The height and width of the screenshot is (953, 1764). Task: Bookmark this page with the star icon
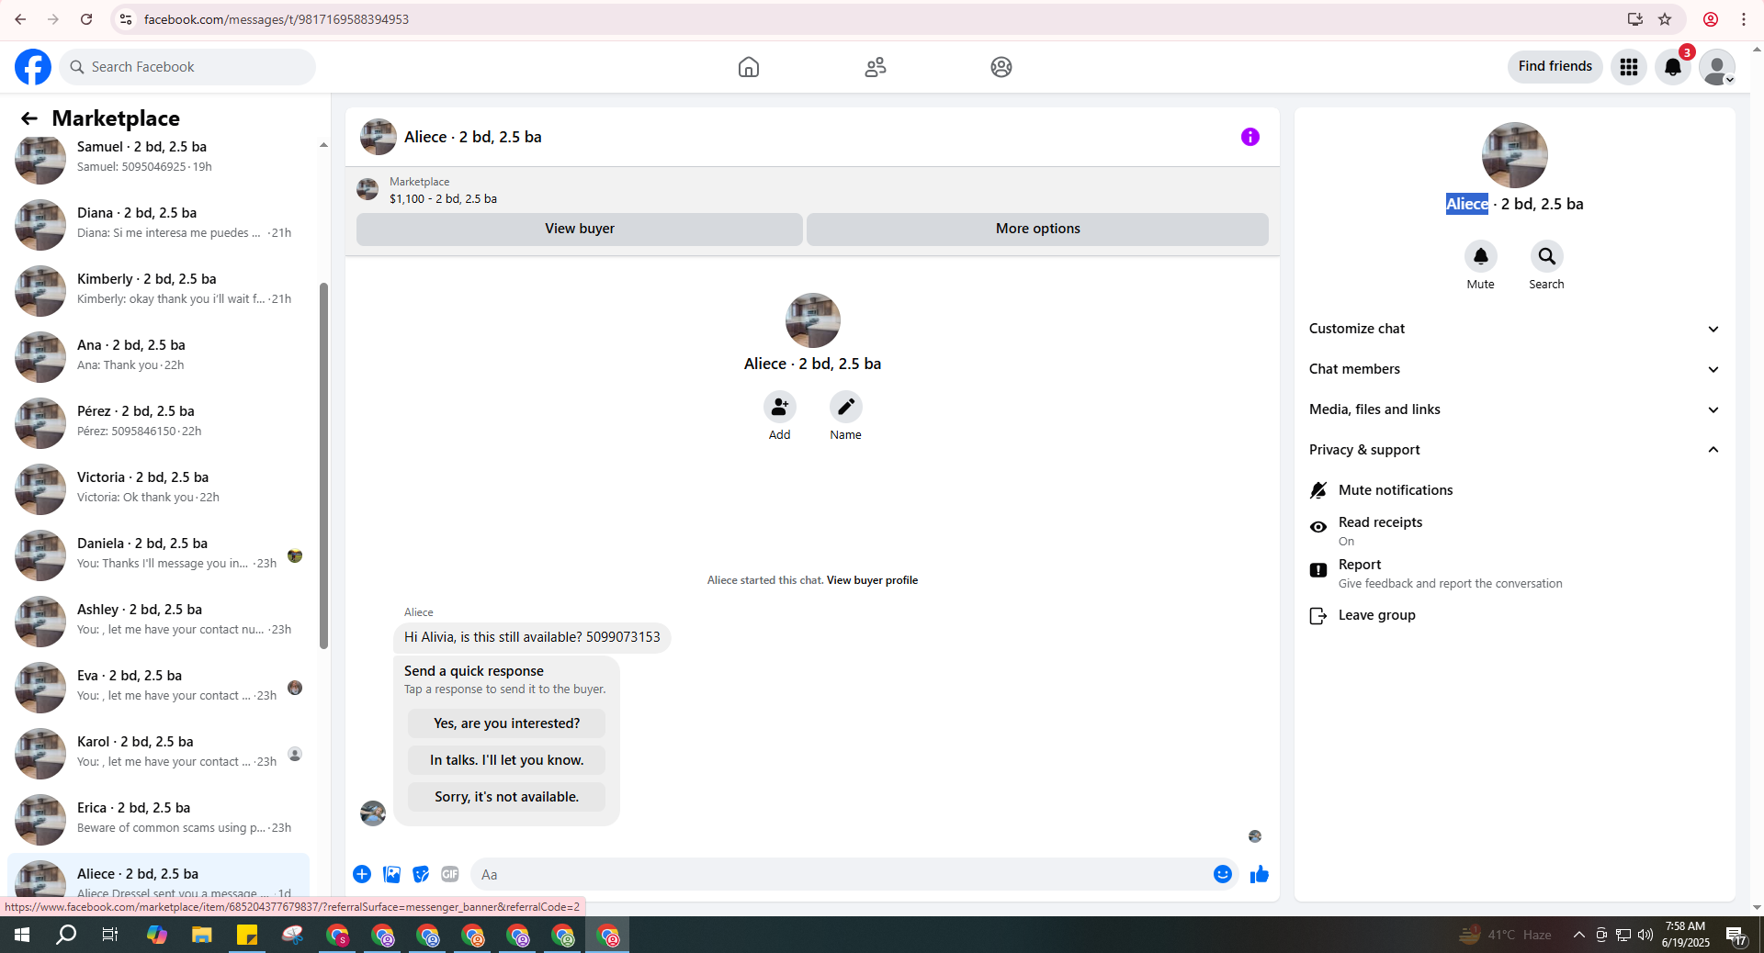pyautogui.click(x=1665, y=19)
